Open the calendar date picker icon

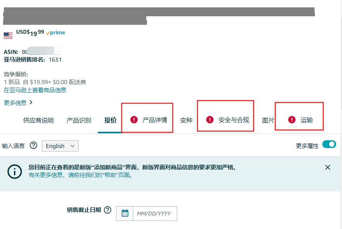(x=125, y=213)
